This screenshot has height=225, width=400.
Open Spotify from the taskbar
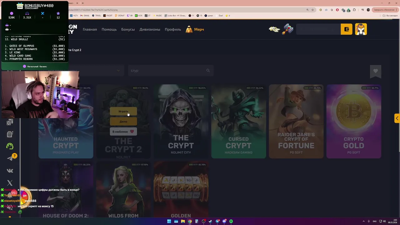coord(231,221)
